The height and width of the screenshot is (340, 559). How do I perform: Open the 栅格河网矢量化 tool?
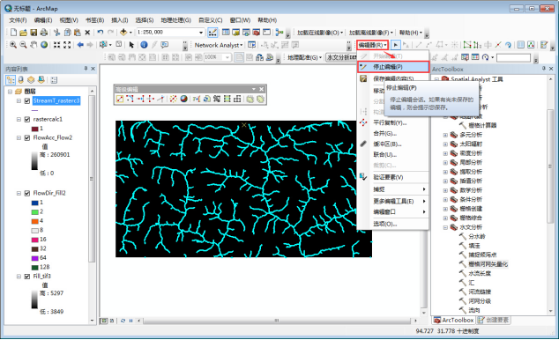[x=488, y=264]
